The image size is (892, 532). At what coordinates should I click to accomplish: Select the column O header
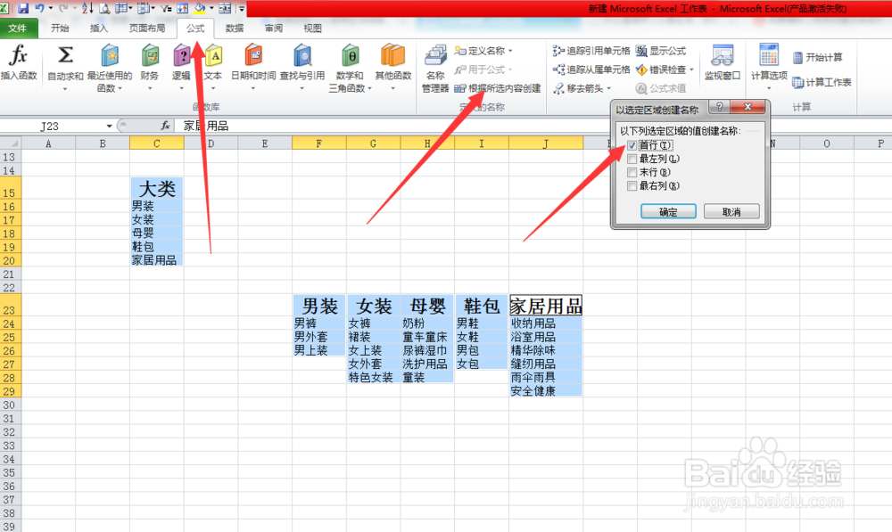pos(827,143)
